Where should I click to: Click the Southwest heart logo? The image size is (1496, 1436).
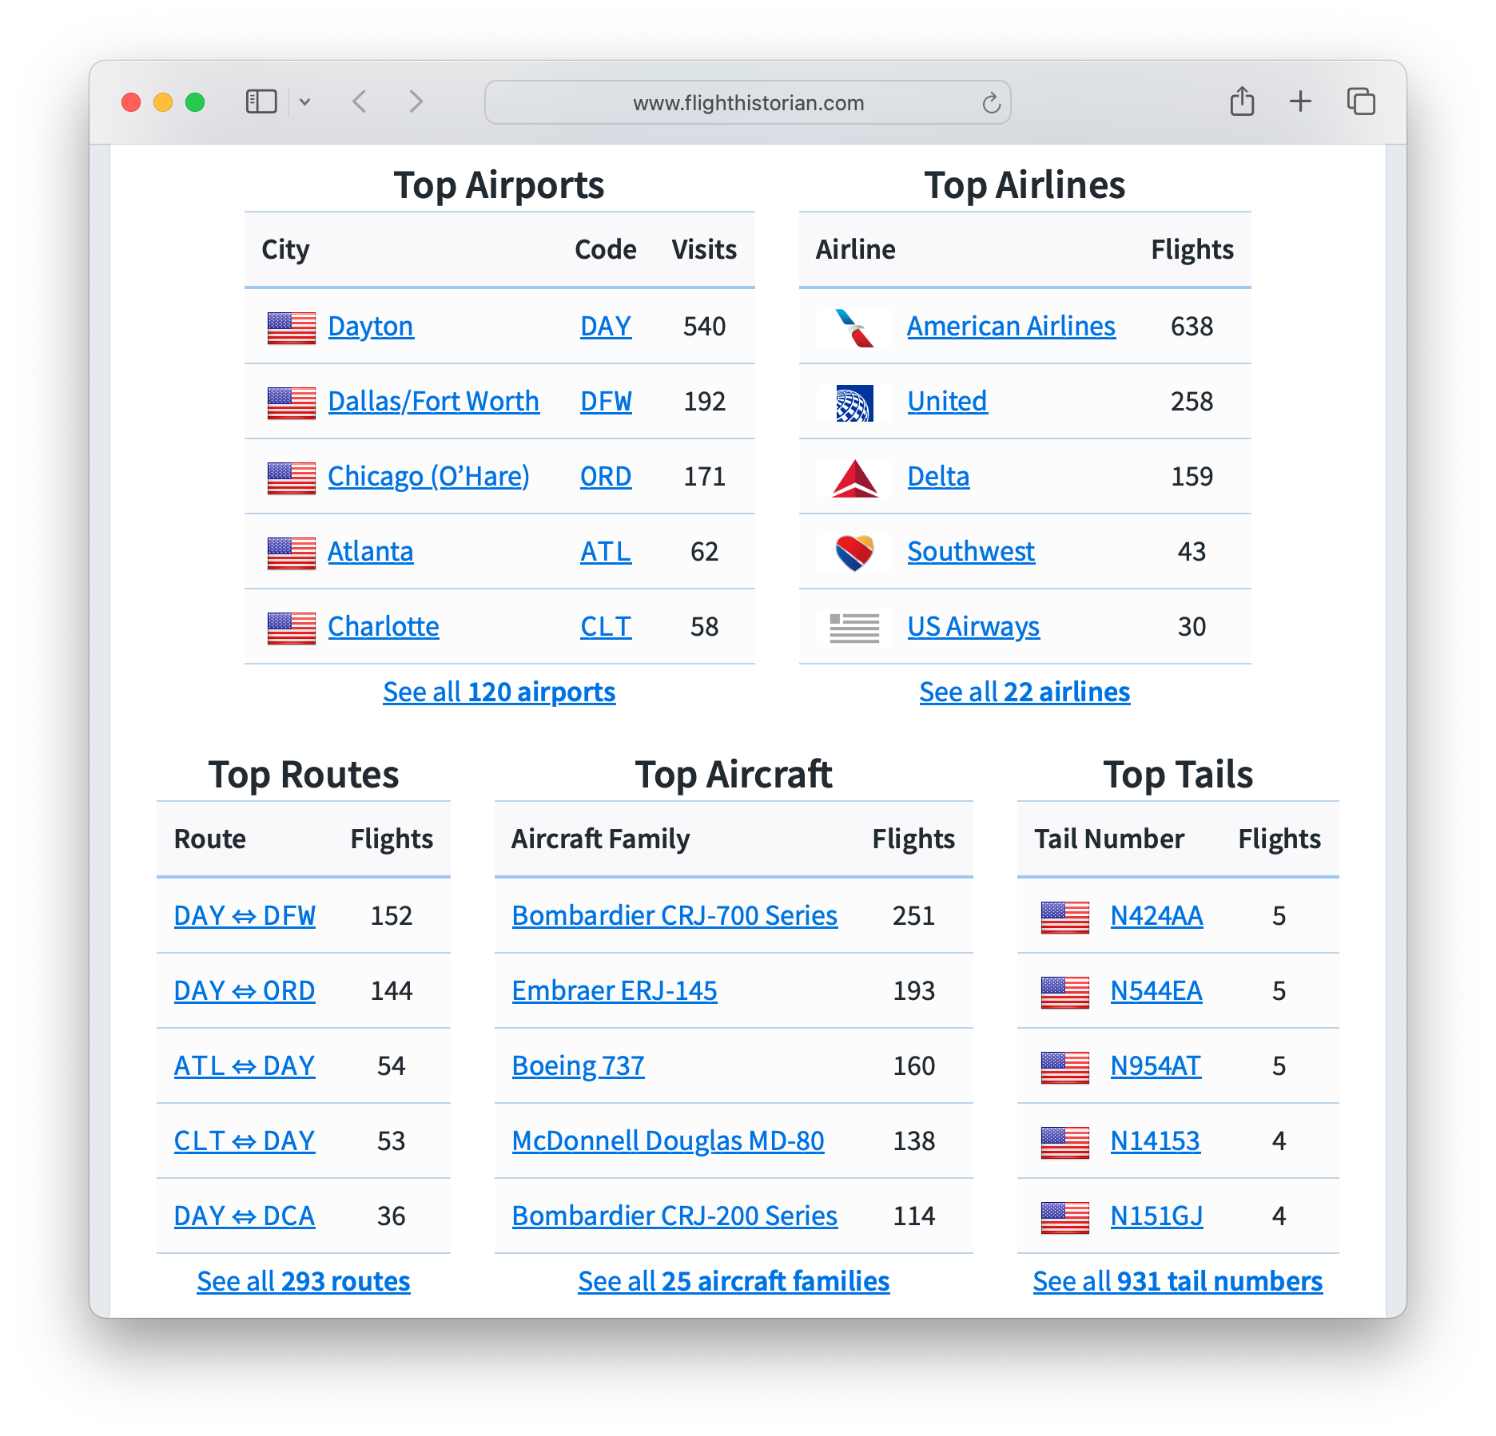pos(853,553)
